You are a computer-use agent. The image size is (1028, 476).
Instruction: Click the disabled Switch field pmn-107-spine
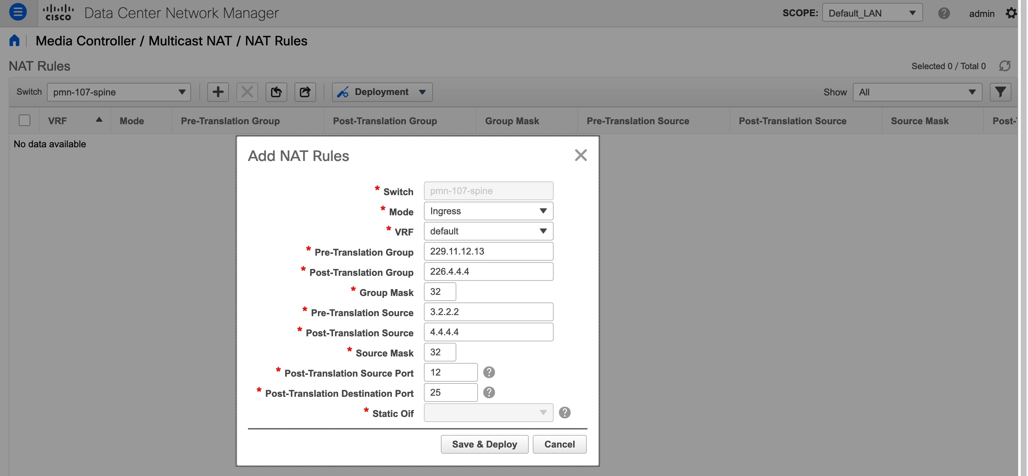pos(488,191)
